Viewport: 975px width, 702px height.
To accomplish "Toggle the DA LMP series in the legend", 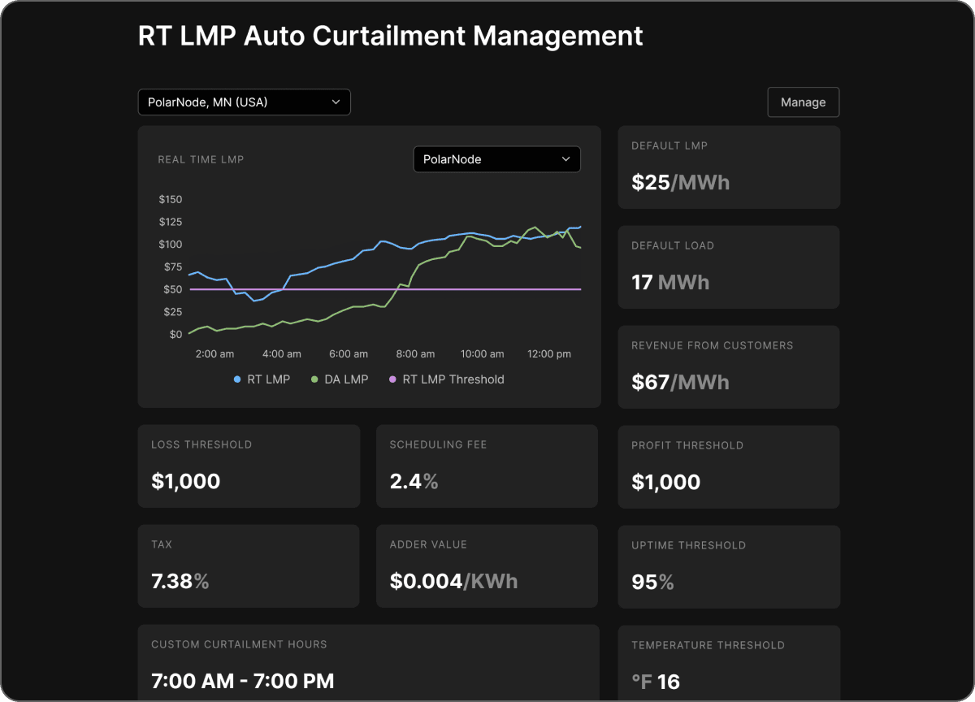I will (x=339, y=379).
